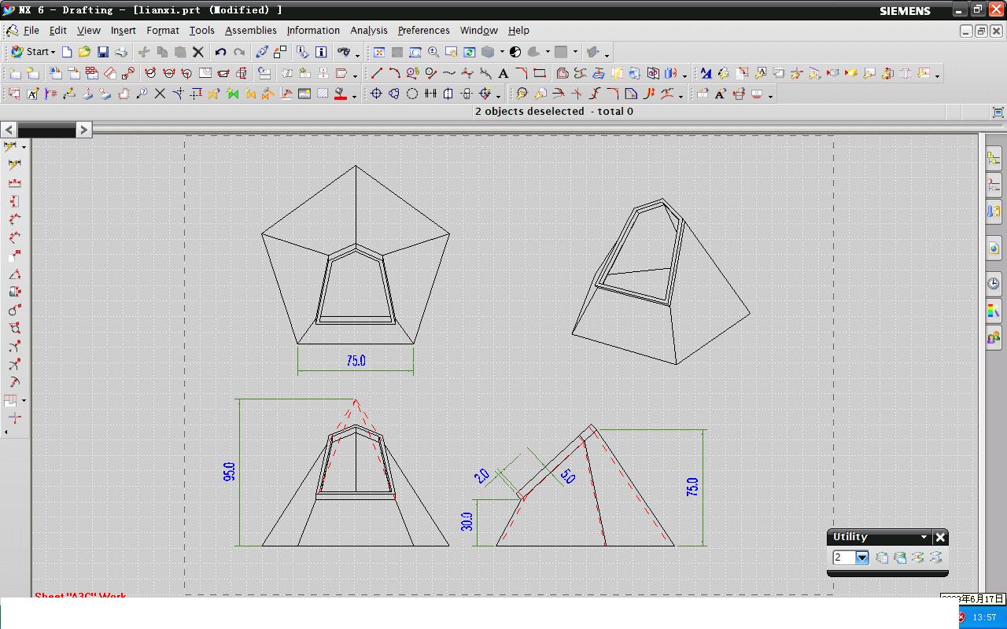1007x629 pixels.
Task: Click the Bolt Circle Centerline icon
Action: 394,94
